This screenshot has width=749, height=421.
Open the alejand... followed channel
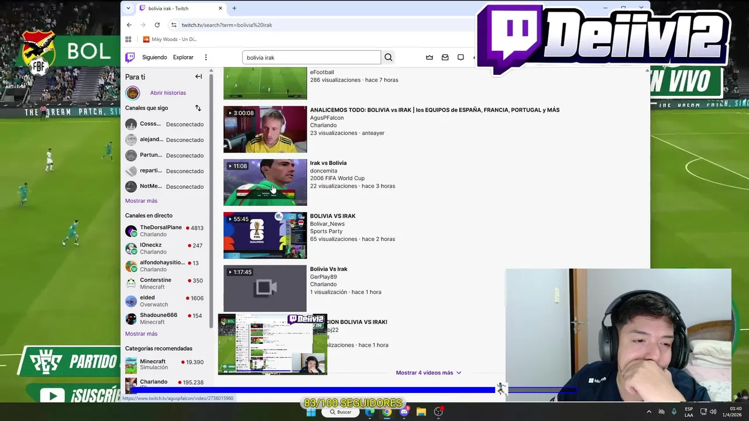click(164, 140)
